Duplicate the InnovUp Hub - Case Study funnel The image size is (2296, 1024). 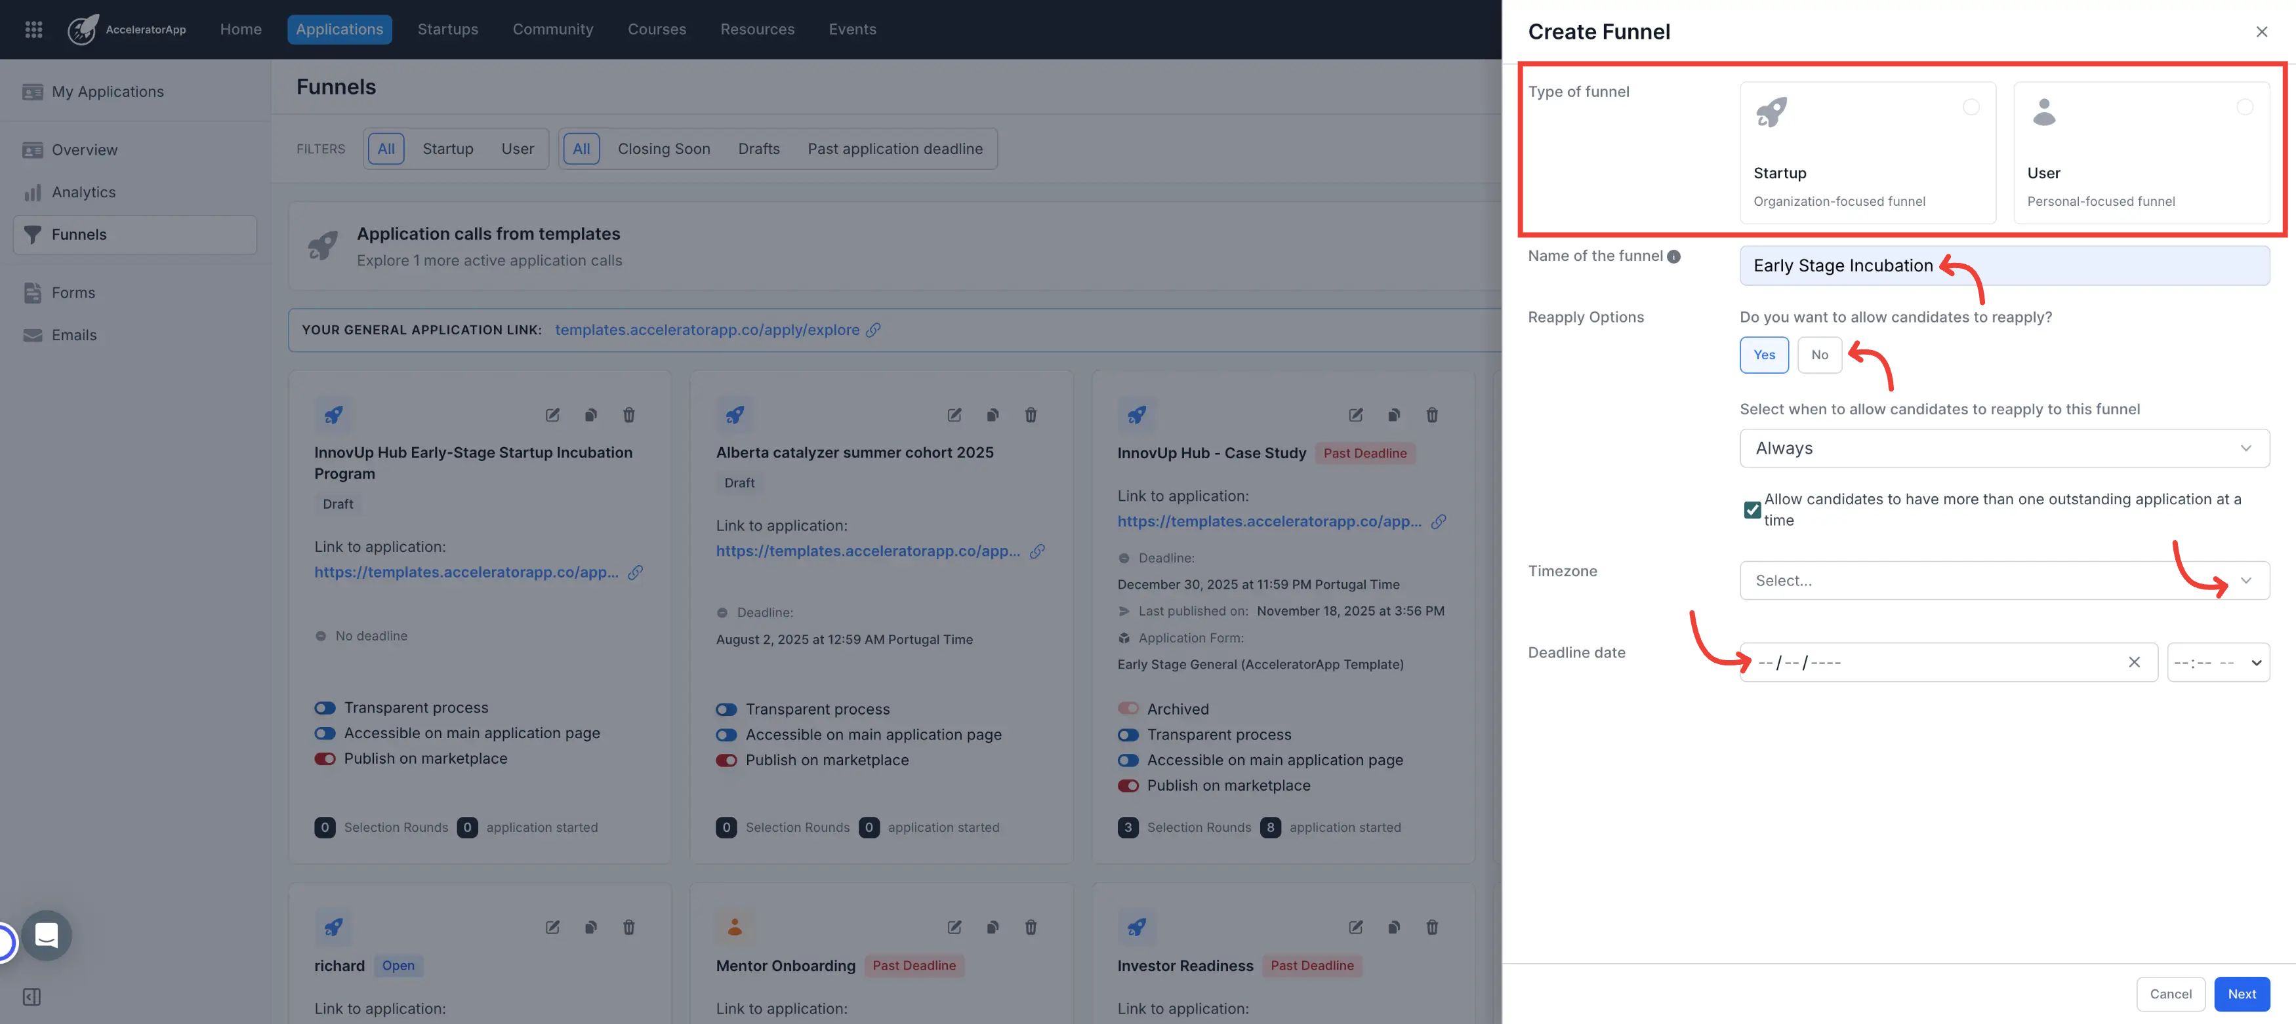(x=1393, y=415)
